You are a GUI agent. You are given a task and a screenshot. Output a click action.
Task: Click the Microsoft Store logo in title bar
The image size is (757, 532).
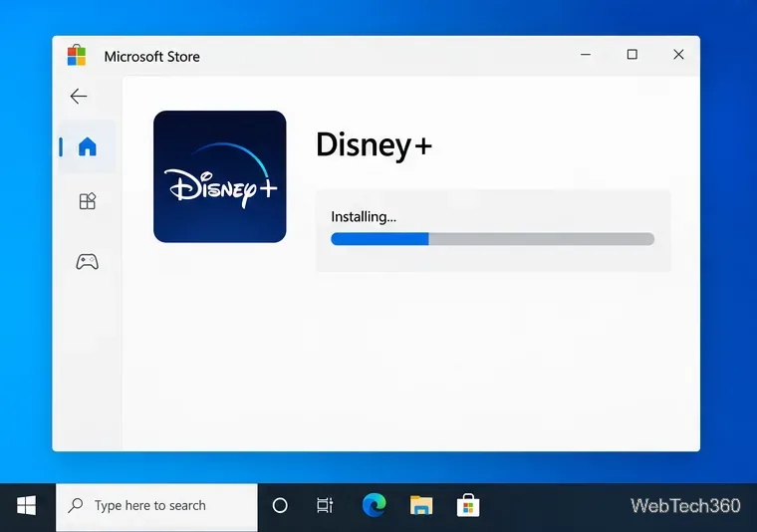click(77, 55)
